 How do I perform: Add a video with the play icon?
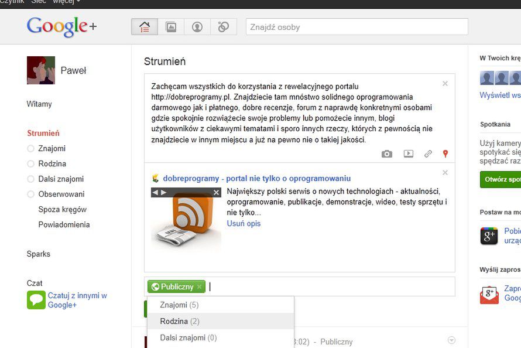click(409, 153)
